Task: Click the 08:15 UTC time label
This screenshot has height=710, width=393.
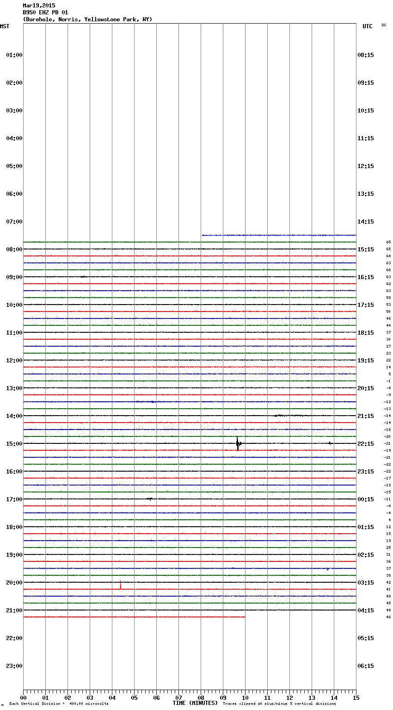Action: (x=366, y=55)
